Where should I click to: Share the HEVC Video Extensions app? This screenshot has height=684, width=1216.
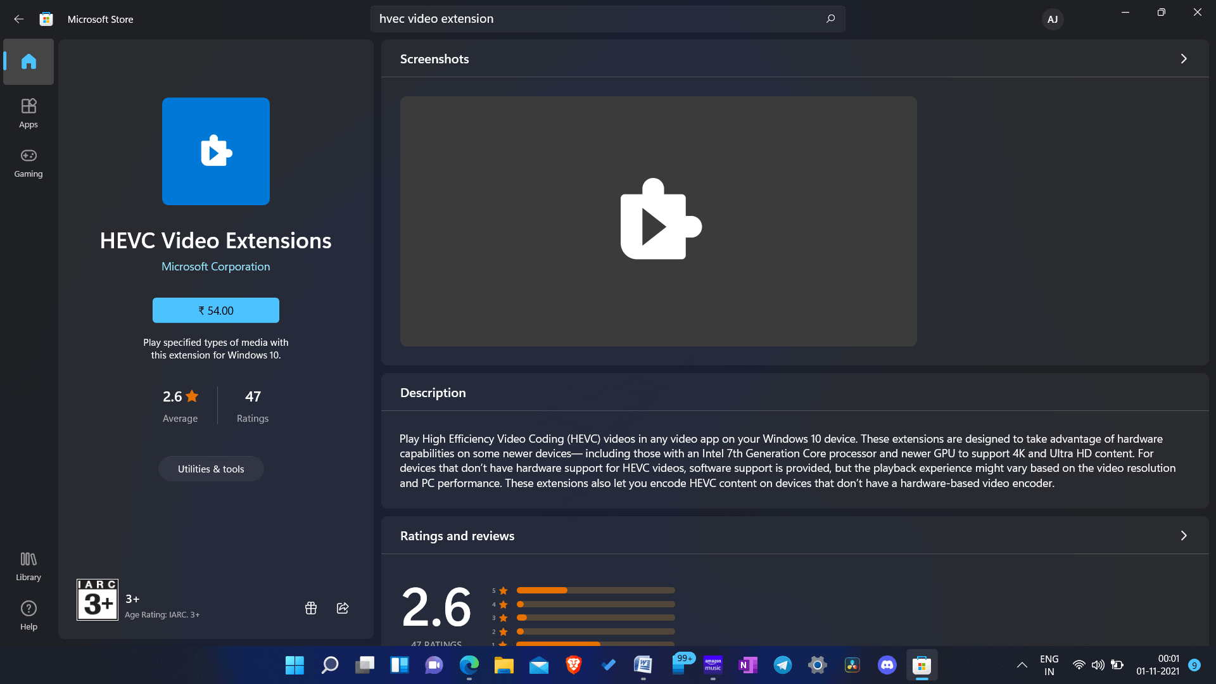tap(343, 607)
